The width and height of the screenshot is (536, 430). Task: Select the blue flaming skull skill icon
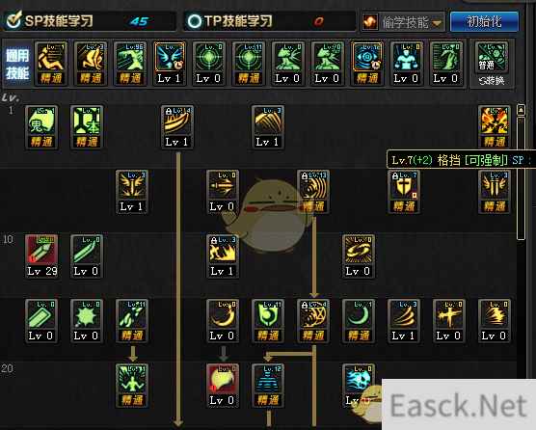pyautogui.click(x=359, y=379)
